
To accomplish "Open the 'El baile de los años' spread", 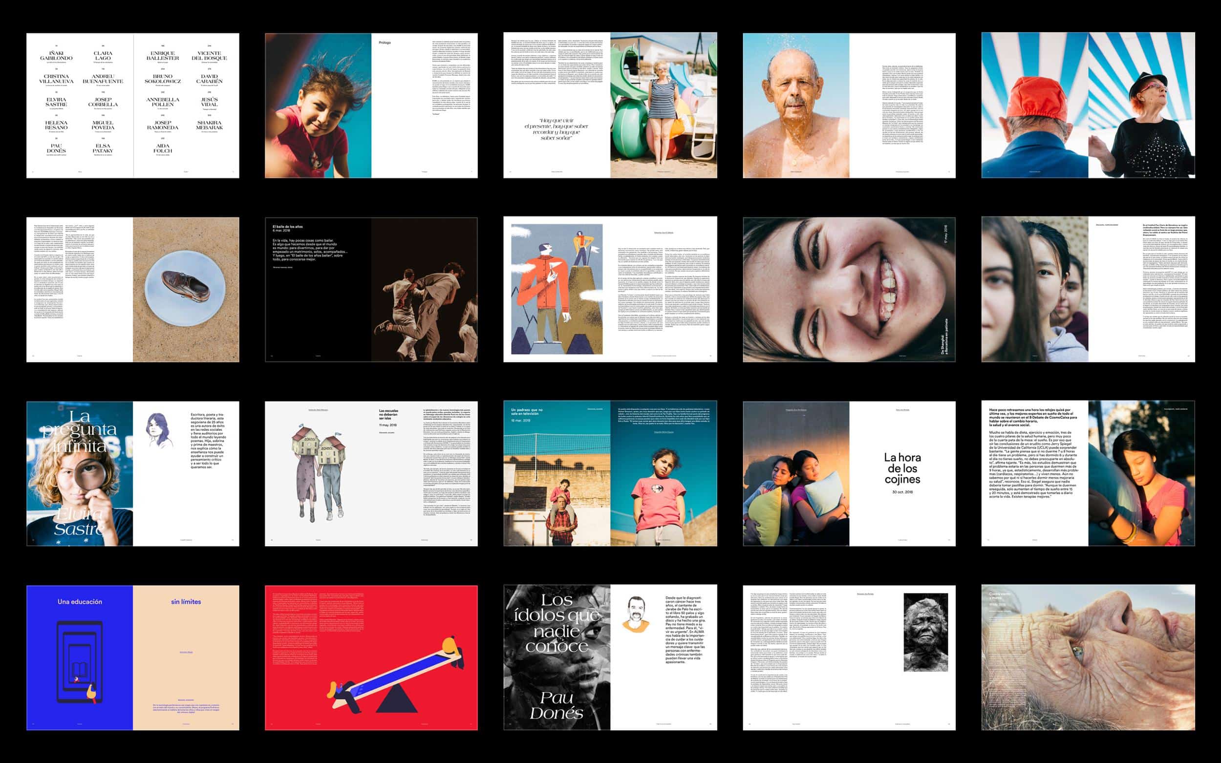I will [371, 290].
